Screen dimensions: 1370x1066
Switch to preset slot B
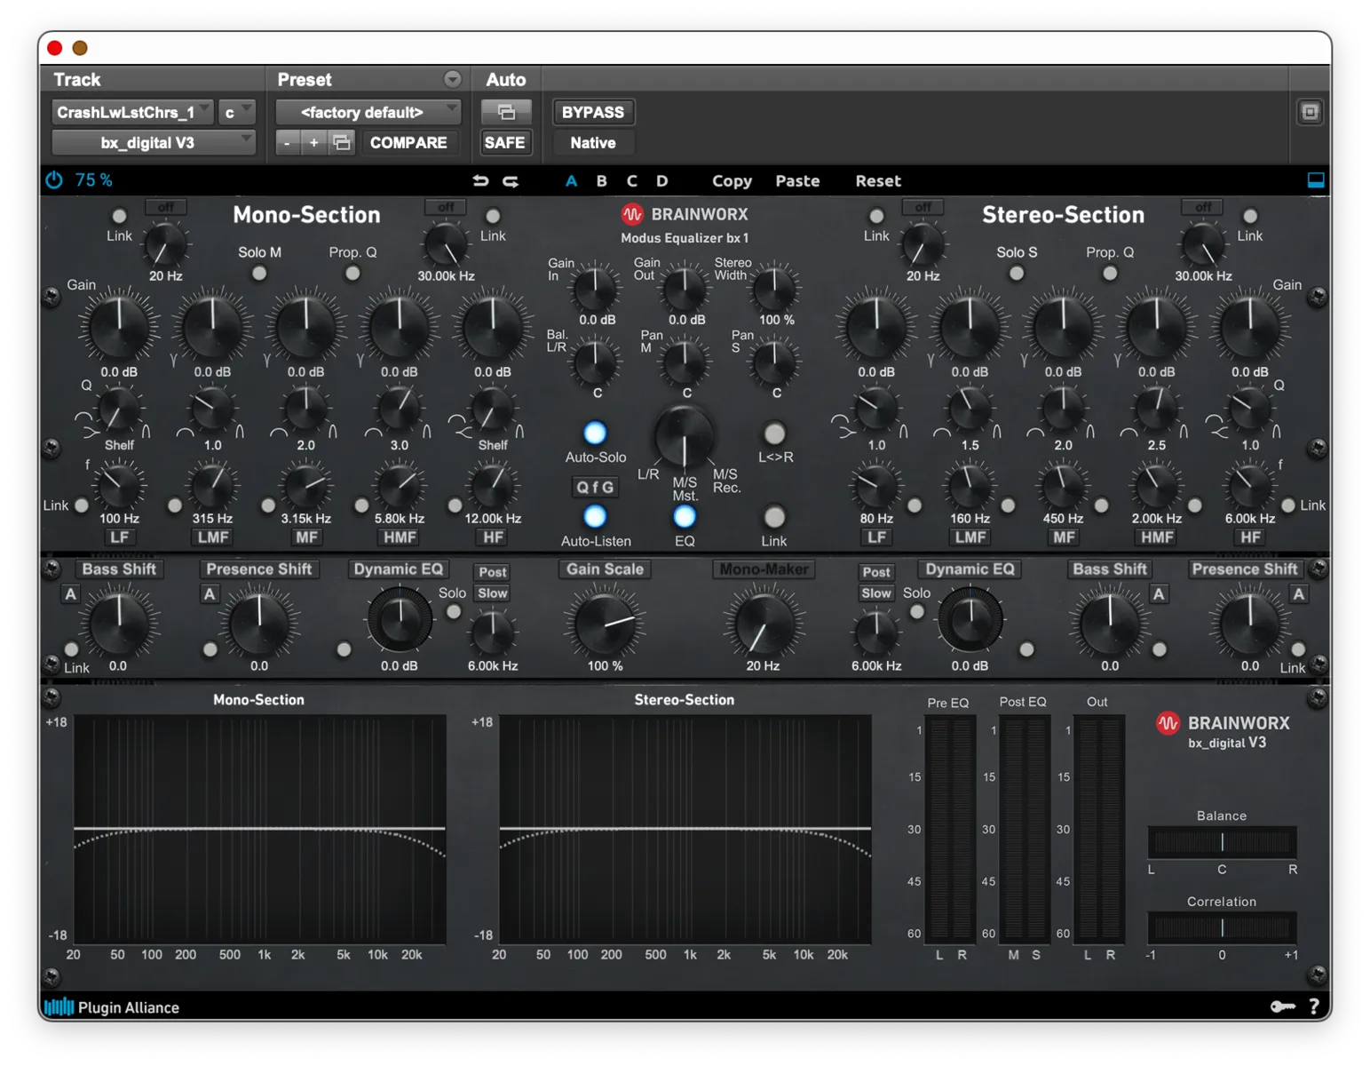(x=601, y=180)
